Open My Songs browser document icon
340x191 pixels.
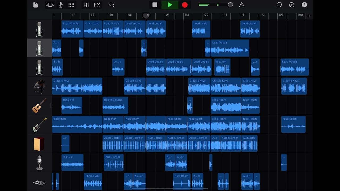click(x=36, y=5)
